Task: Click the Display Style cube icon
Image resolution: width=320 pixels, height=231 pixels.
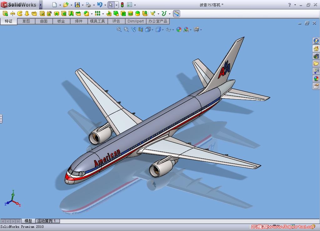Action: pyautogui.click(x=158, y=30)
